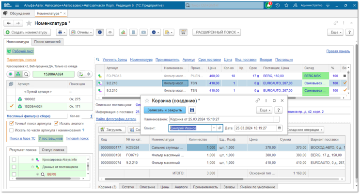Image resolution: width=360 pixels, height=194 pixels.
Task: Open the Остатки bottom tab
Action: tap(128, 187)
